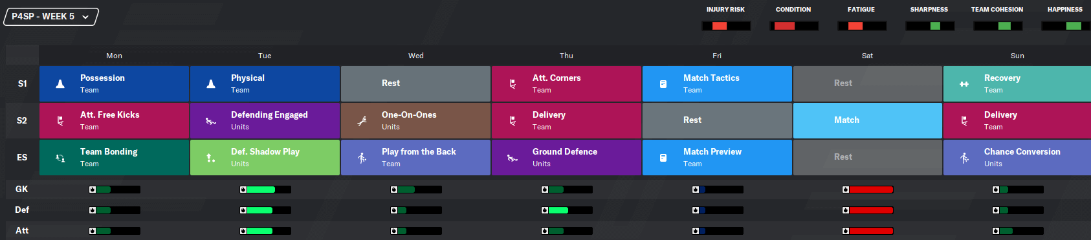Click the flag icon on Att. Free Kicks
This screenshot has height=240, width=1091.
click(x=60, y=120)
